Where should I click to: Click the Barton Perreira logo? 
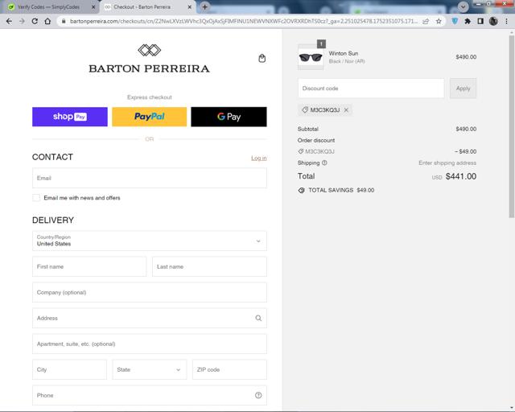149,59
